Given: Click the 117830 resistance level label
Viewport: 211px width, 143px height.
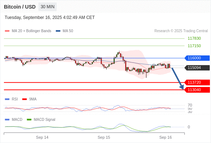Looking at the screenshot, I should (x=194, y=38).
